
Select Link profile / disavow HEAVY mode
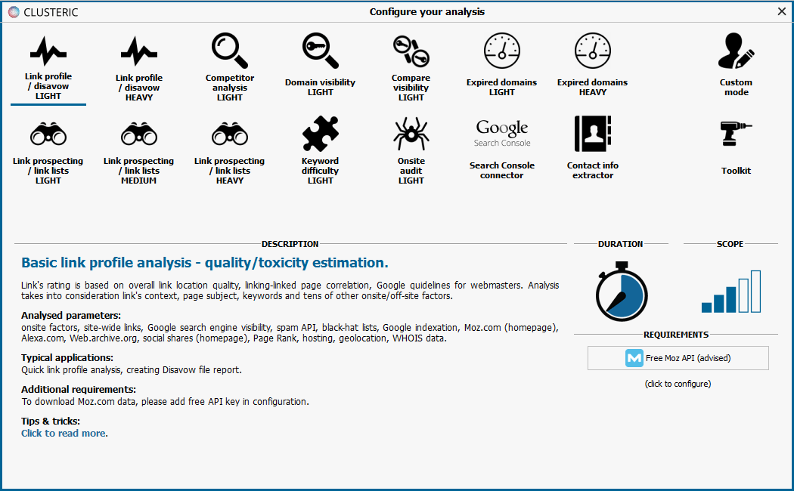pos(138,68)
